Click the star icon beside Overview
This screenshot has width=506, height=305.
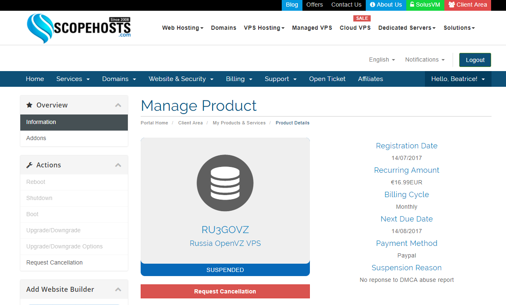point(29,105)
